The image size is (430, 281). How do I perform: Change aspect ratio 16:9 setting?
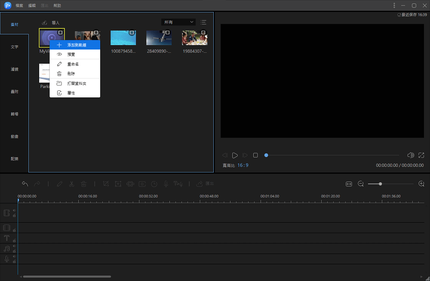243,165
